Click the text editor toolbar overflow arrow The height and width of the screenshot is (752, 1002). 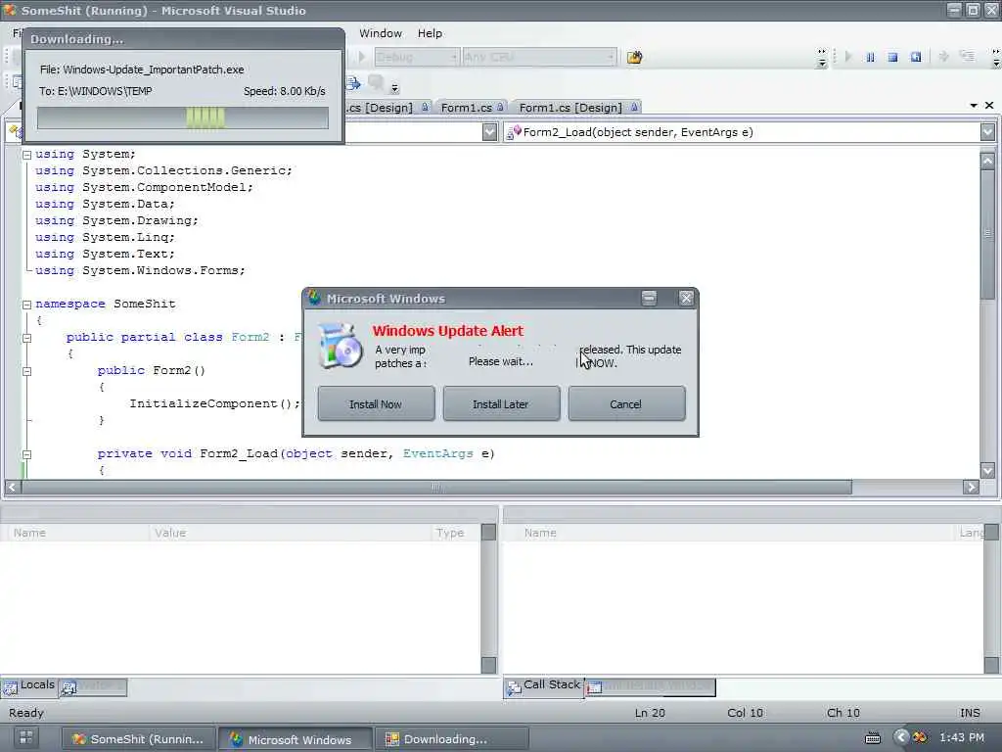coord(394,87)
